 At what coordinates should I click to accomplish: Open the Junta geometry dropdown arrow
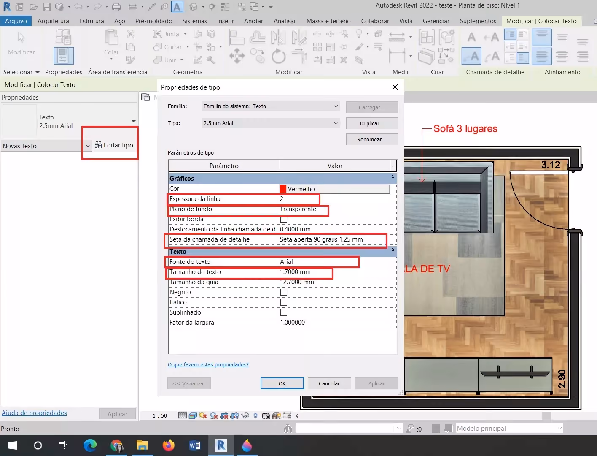pyautogui.click(x=185, y=34)
